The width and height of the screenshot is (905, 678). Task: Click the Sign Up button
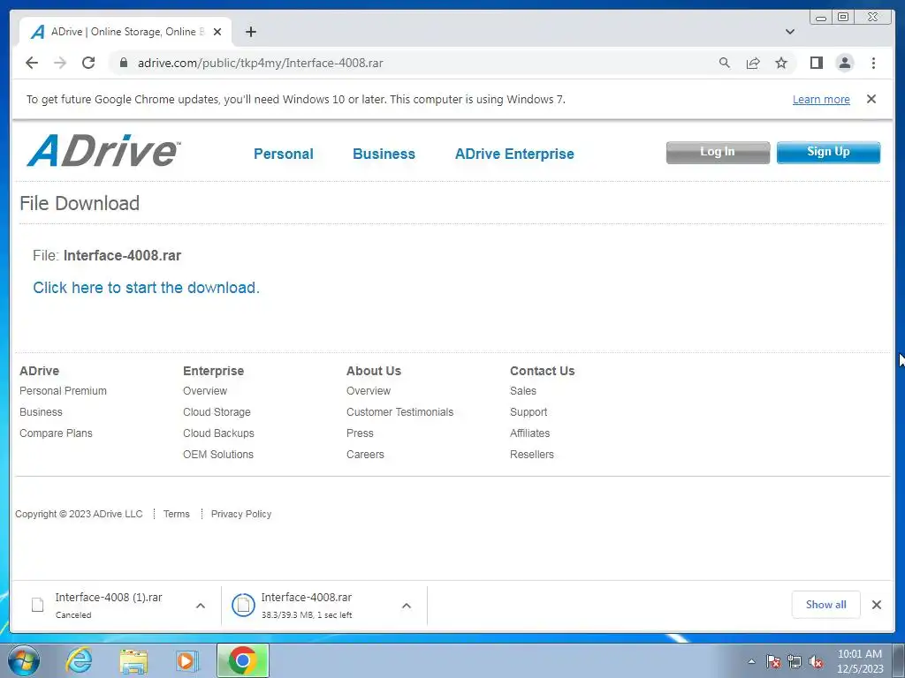coord(828,152)
